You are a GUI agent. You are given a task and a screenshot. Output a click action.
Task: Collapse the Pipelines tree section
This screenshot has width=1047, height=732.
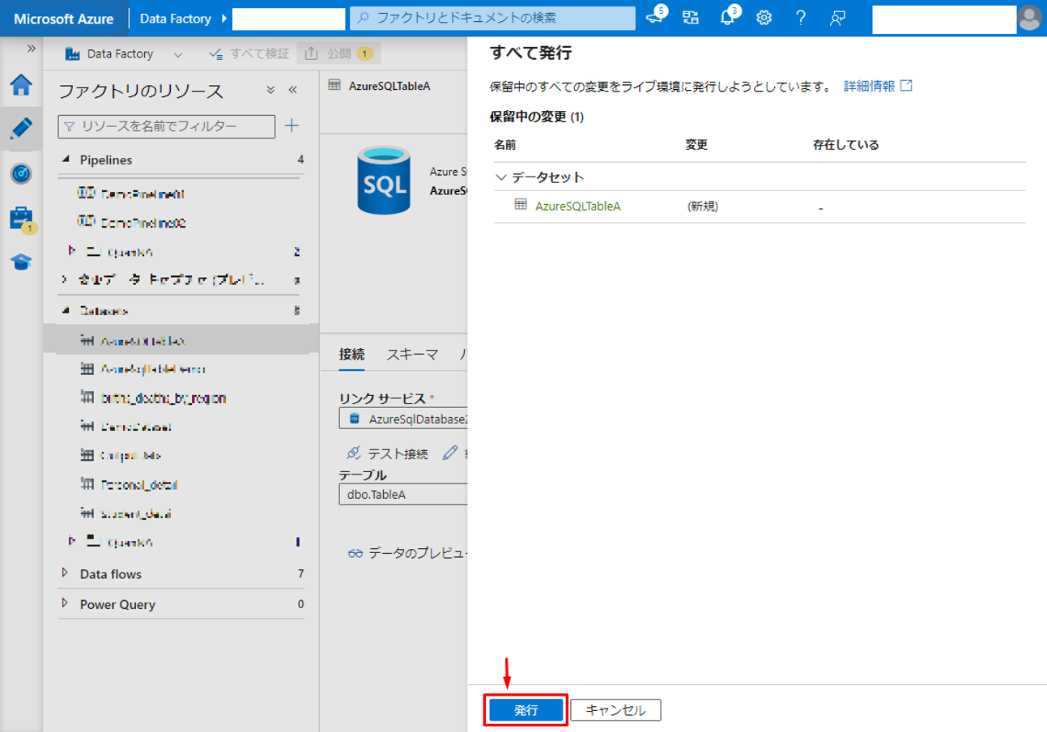66,160
